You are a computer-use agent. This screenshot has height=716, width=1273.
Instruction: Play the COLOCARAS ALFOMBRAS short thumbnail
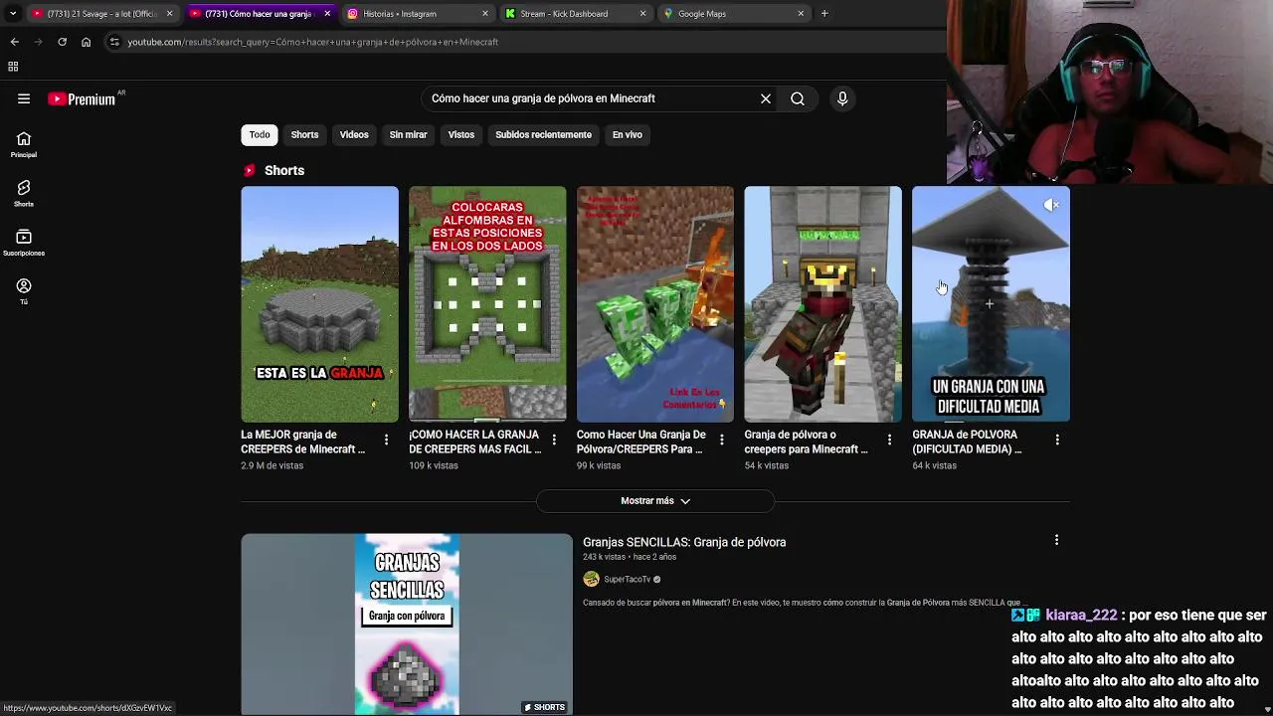(487, 304)
